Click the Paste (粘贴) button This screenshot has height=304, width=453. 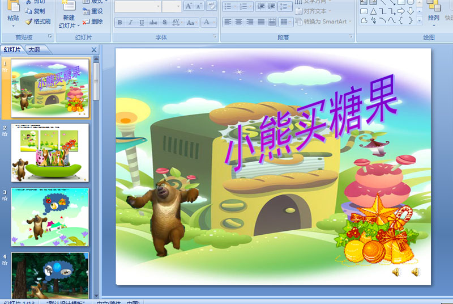click(x=13, y=14)
